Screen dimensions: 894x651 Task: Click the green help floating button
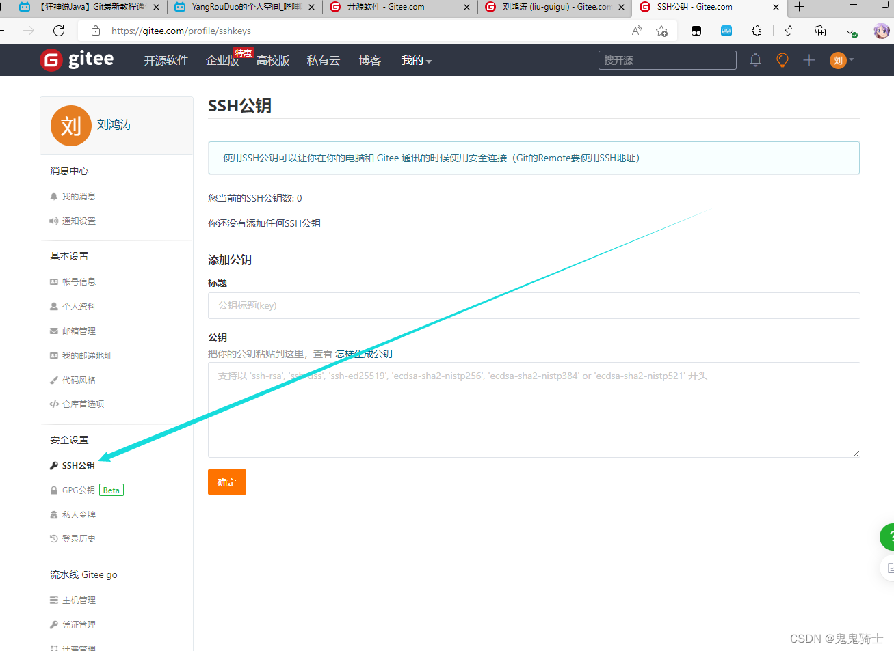(888, 537)
